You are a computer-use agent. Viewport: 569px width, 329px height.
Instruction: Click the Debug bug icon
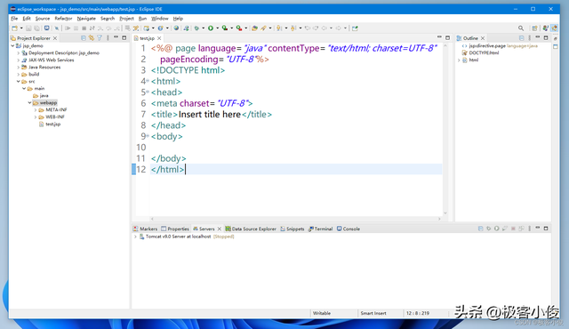coord(196,28)
